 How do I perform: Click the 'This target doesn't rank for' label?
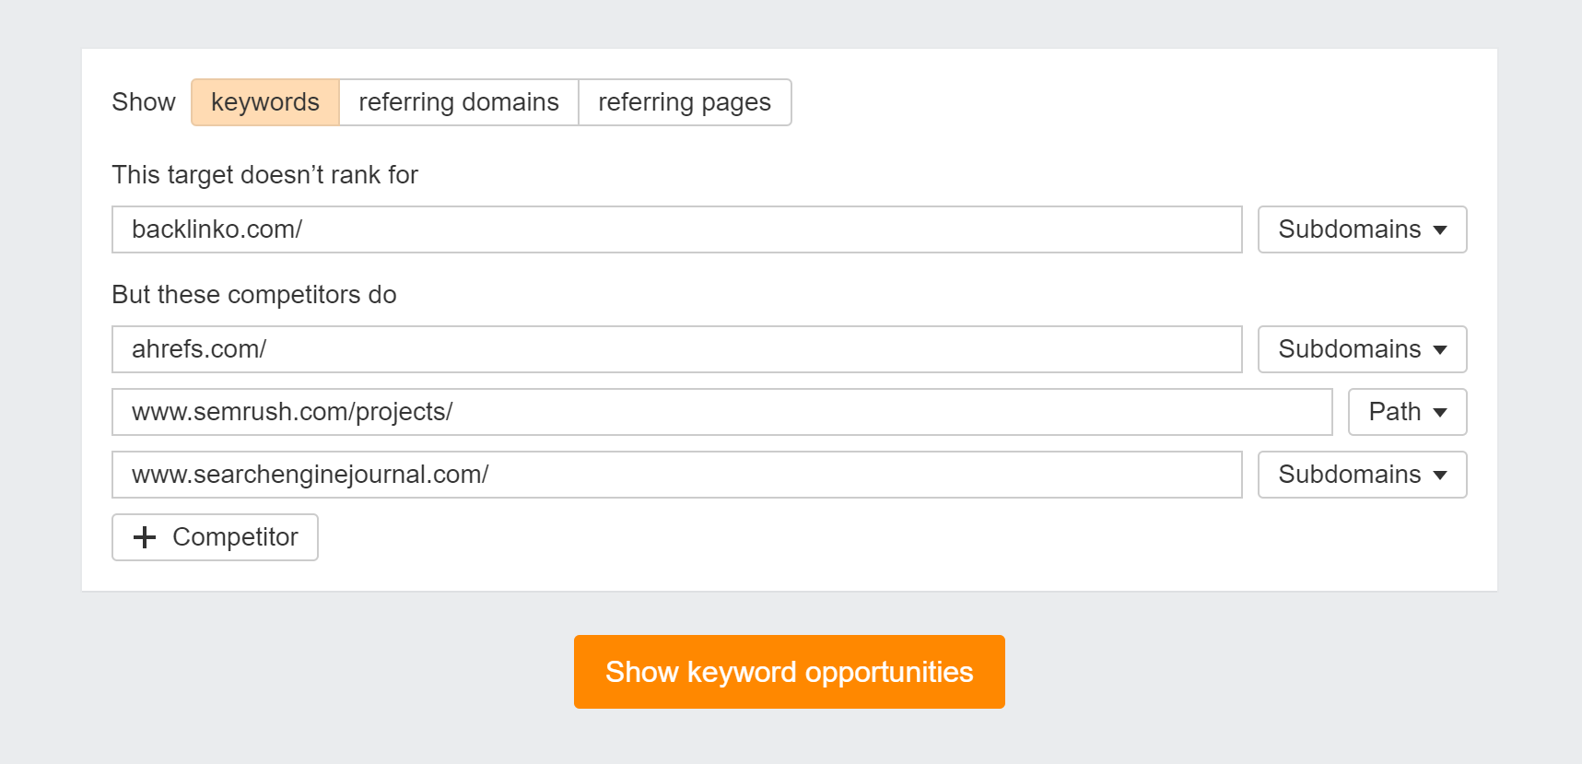click(264, 175)
